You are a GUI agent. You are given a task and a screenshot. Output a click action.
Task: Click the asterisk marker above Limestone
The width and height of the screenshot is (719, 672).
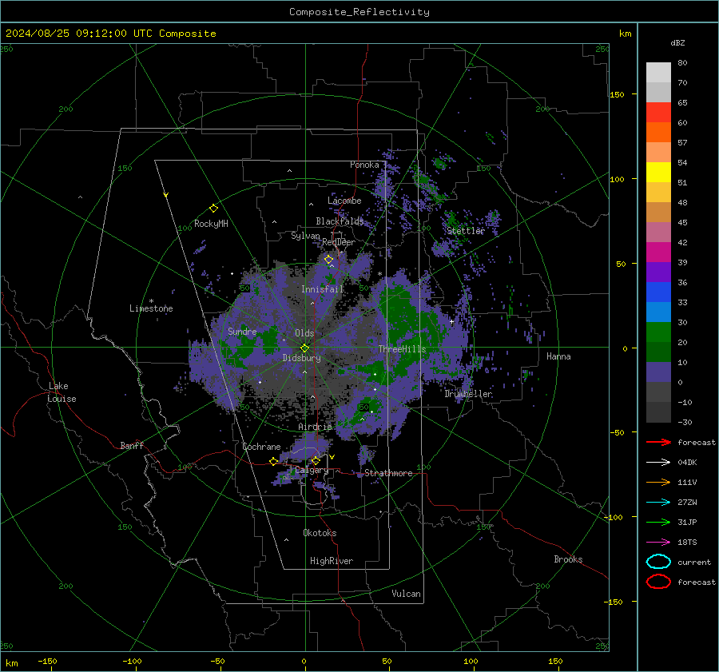(151, 301)
